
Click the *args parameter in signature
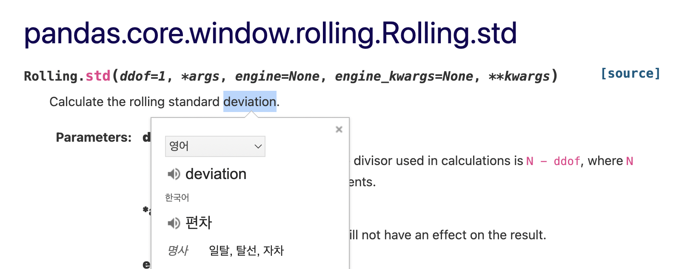point(200,77)
